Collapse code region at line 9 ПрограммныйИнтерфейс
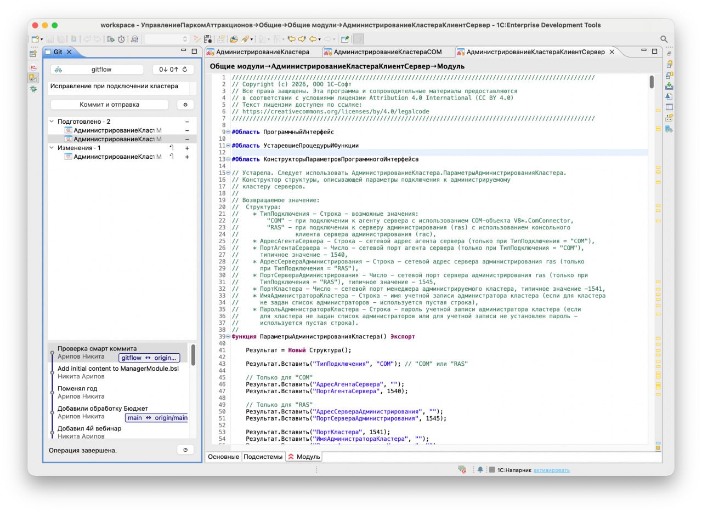 click(x=228, y=132)
